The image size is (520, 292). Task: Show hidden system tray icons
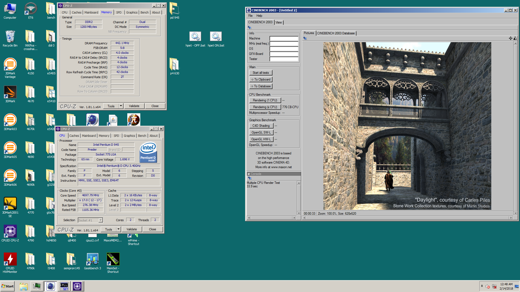coord(482,286)
